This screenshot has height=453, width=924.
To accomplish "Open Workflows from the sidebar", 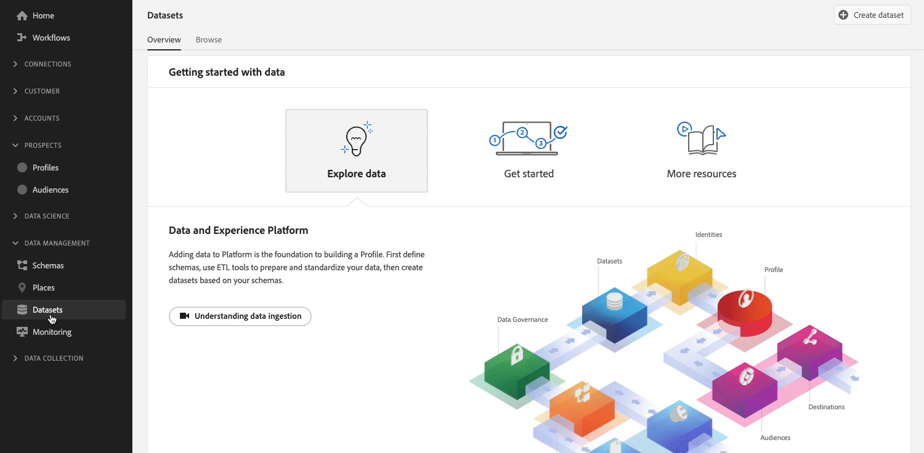I will 63,38.
